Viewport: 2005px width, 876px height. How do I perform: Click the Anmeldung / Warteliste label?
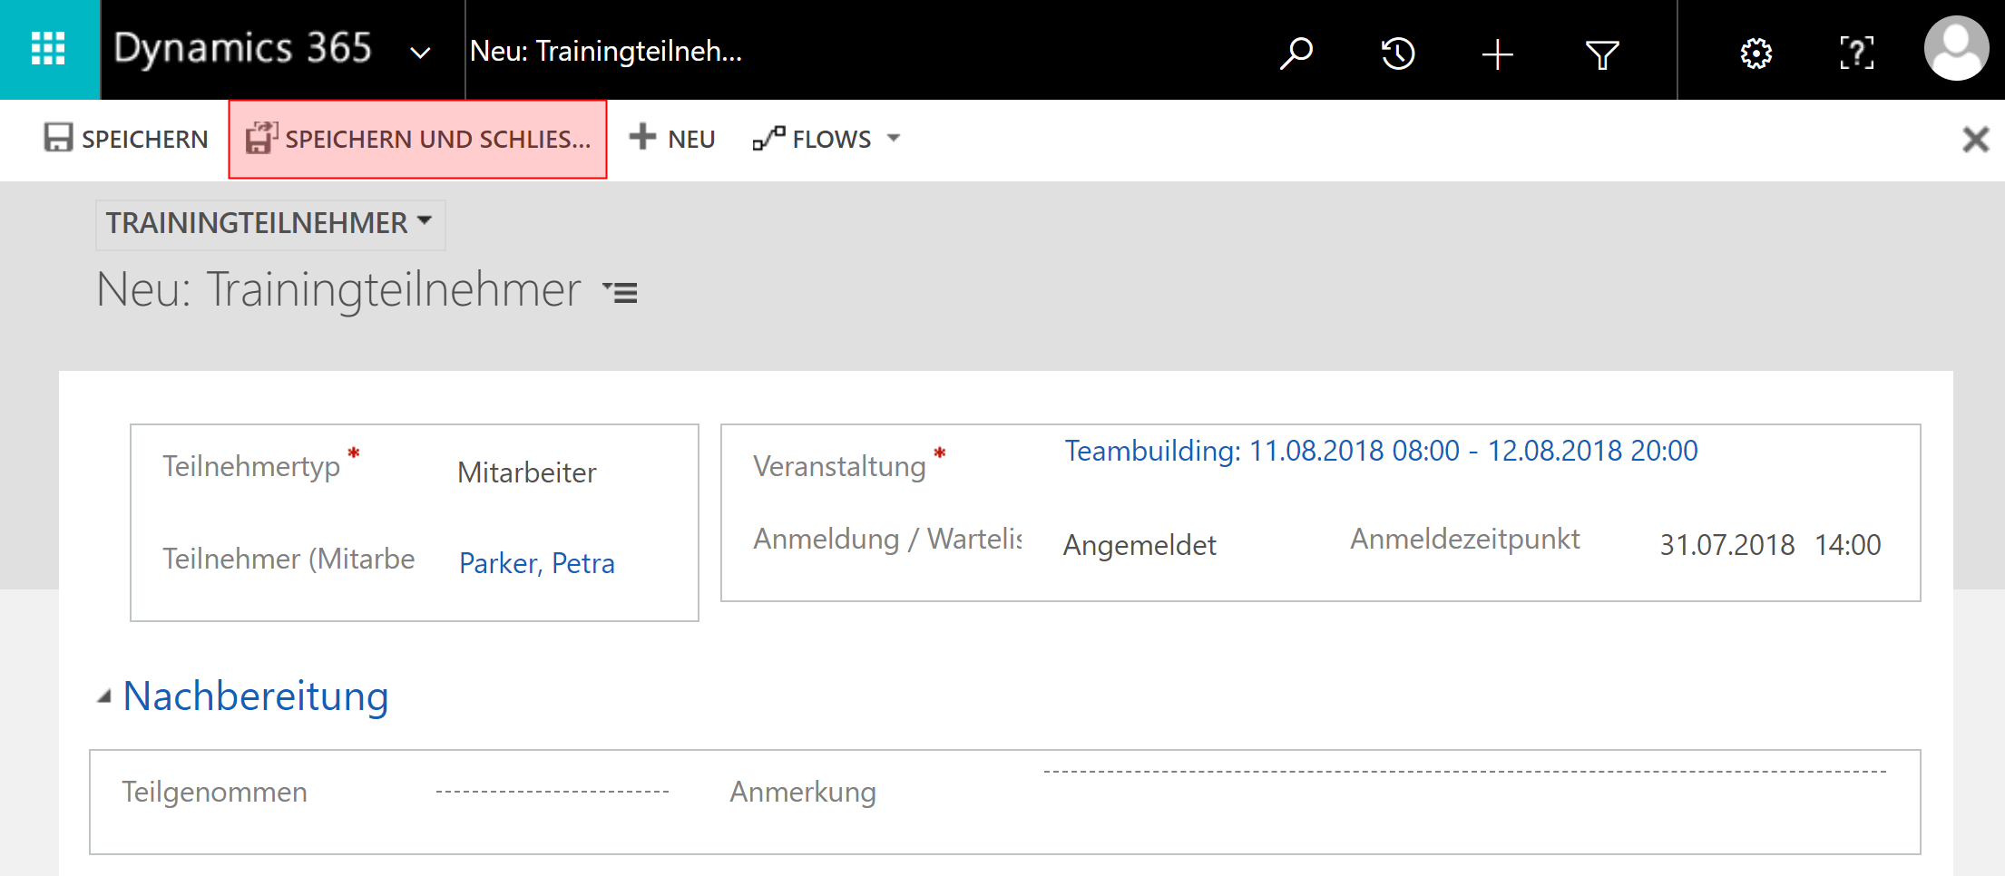point(887,539)
